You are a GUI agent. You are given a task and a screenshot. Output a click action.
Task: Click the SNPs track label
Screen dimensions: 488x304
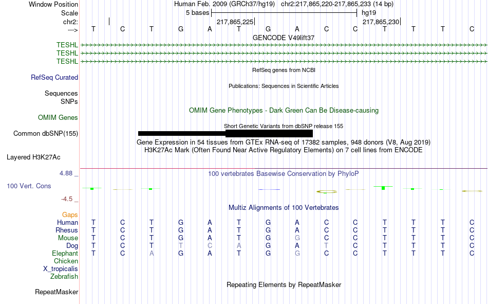coord(69,102)
